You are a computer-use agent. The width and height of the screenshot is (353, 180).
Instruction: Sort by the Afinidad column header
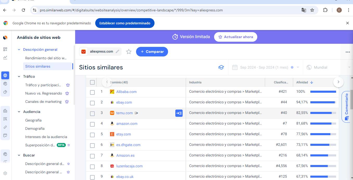point(305,82)
